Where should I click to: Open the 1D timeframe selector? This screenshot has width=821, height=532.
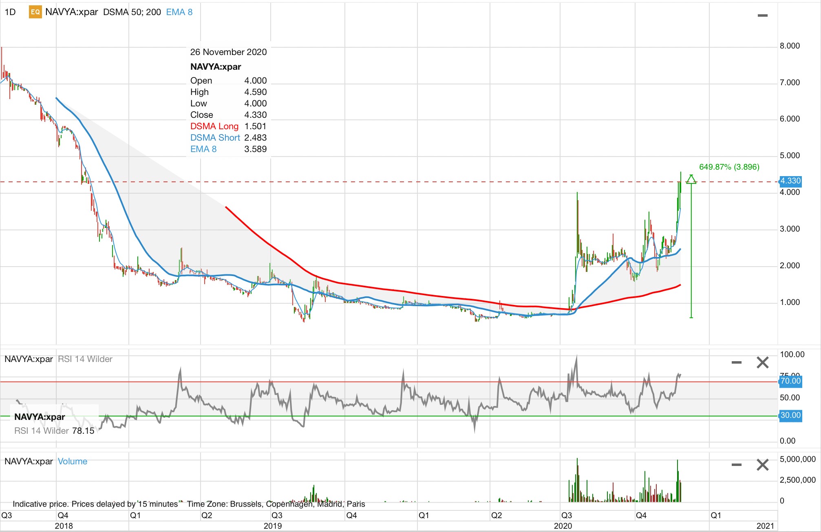click(10, 12)
